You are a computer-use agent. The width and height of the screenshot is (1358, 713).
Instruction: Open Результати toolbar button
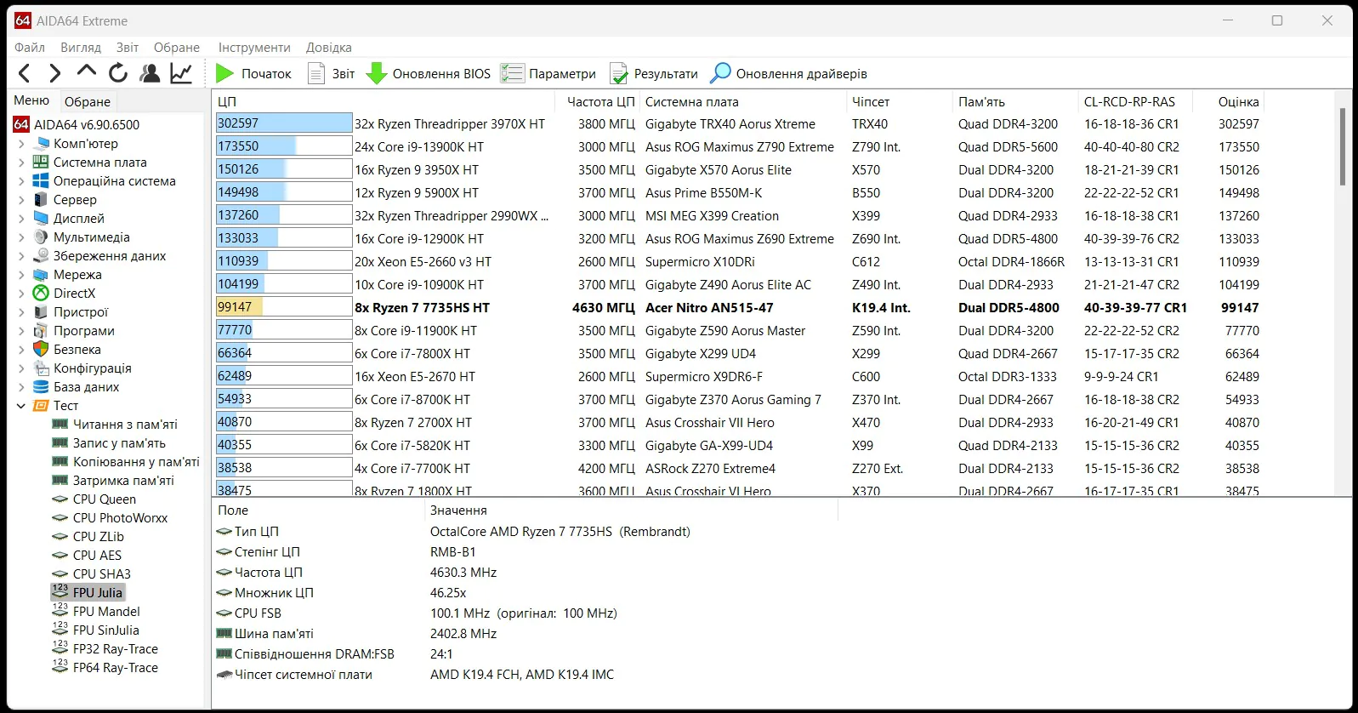tap(653, 74)
